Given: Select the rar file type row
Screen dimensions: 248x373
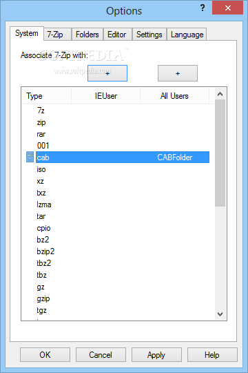Looking at the screenshot, I should pyautogui.click(x=118, y=134).
